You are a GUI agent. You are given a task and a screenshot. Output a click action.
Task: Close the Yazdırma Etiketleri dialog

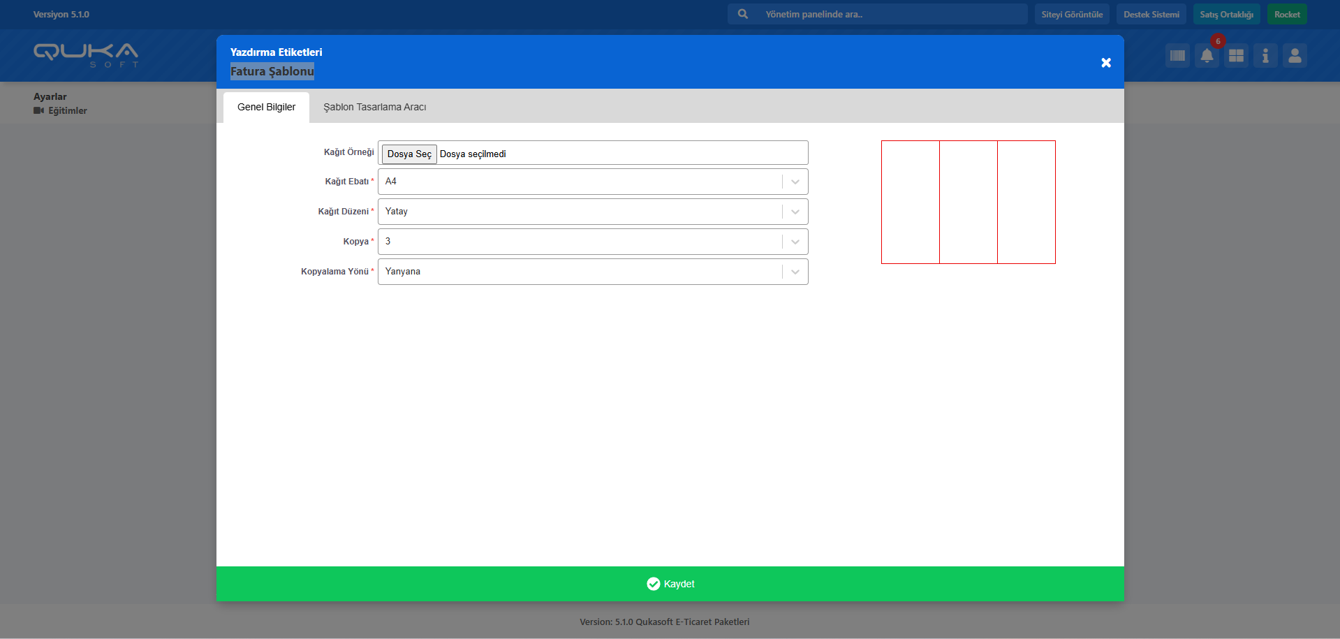tap(1106, 63)
